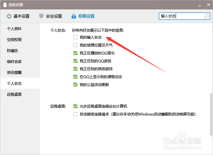
Task: Uncheck 允许远程桌面连接这台计算机
Action: point(75,106)
